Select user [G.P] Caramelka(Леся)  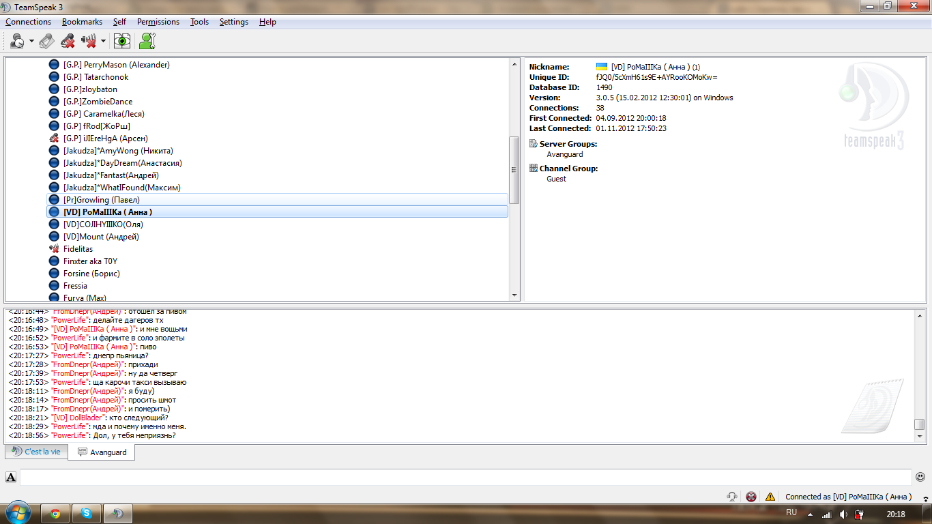[104, 114]
